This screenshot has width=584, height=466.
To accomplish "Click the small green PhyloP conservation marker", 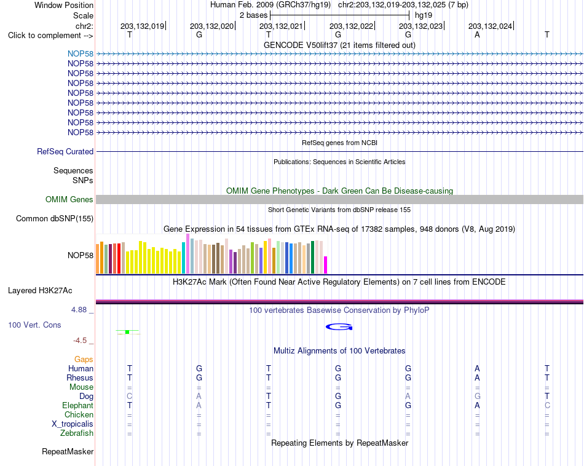I will click(x=127, y=332).
